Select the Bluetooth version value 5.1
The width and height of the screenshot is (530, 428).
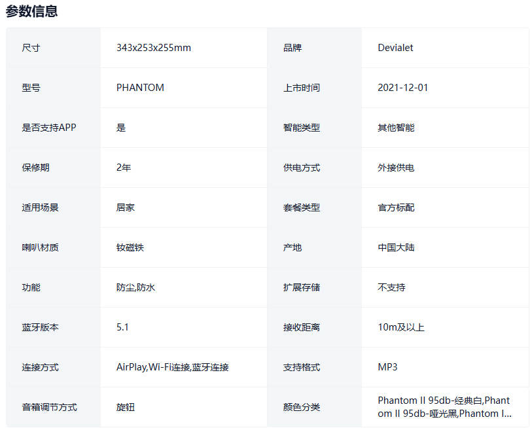click(122, 327)
